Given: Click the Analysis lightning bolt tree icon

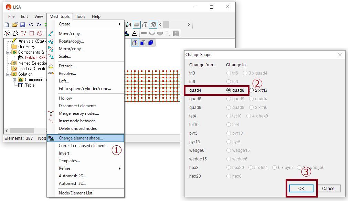Looking at the screenshot, I should pos(14,41).
